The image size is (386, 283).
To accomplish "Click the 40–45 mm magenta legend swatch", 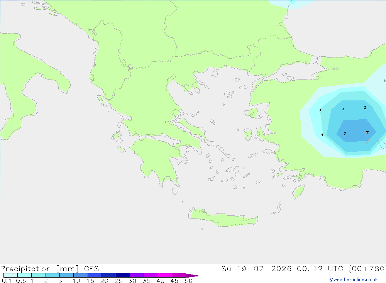I will click(x=165, y=275).
